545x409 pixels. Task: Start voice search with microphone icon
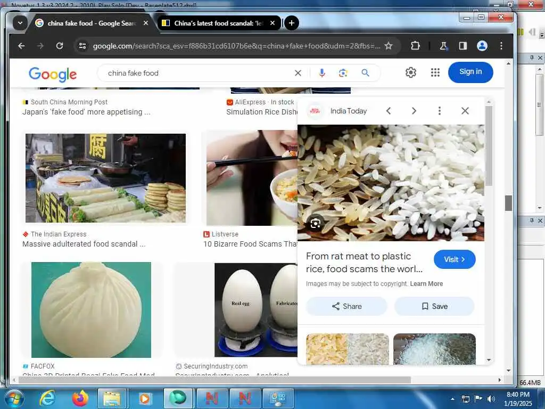pos(322,73)
